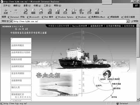Go to Home (主页) via toolbar icon

41,11
